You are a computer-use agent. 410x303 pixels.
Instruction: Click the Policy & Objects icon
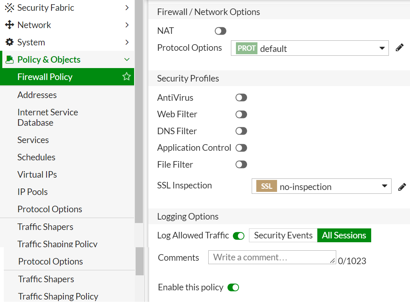click(10, 60)
